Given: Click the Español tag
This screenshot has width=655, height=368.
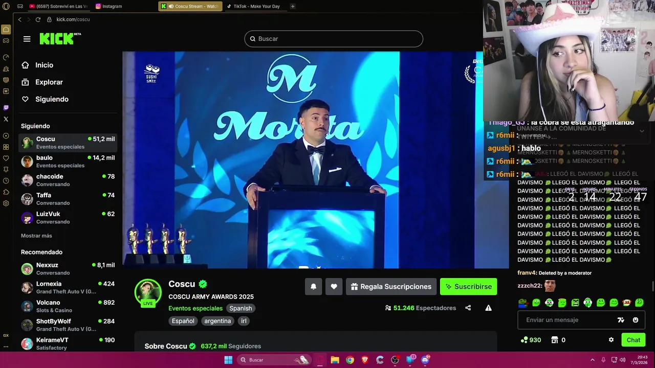Looking at the screenshot, I should point(183,321).
